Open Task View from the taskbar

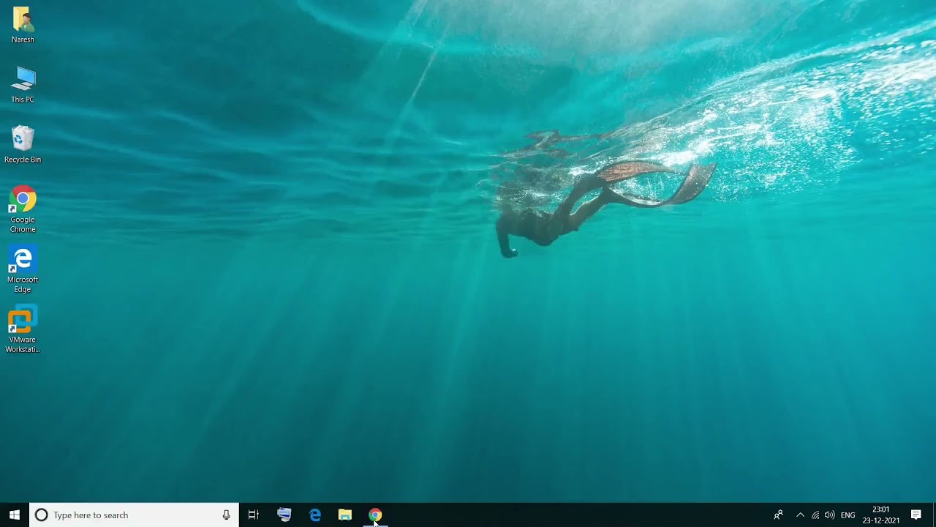(x=254, y=515)
